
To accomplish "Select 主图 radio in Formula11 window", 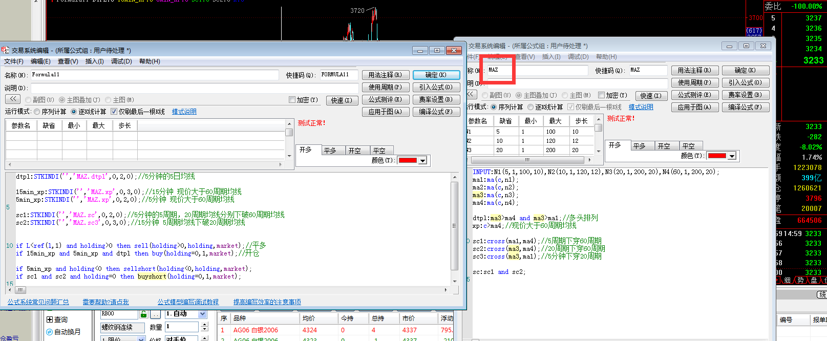I will (x=108, y=100).
